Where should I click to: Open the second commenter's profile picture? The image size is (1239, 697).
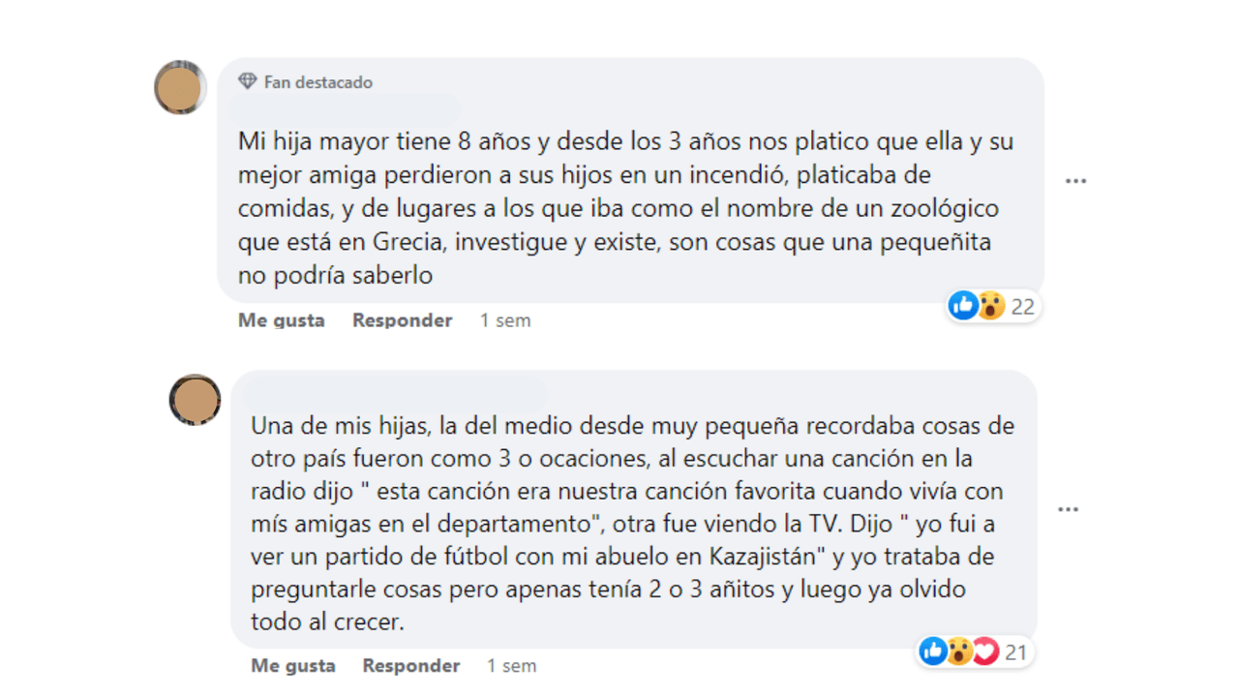pos(196,399)
